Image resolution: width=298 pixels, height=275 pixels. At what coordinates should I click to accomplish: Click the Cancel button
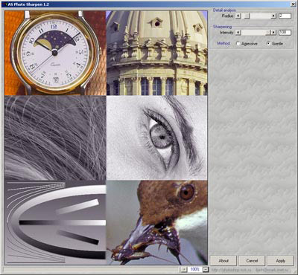point(252,261)
